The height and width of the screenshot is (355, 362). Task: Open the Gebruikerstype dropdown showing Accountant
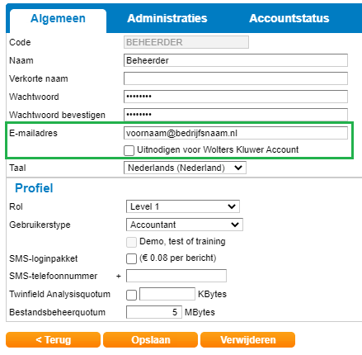point(185,225)
